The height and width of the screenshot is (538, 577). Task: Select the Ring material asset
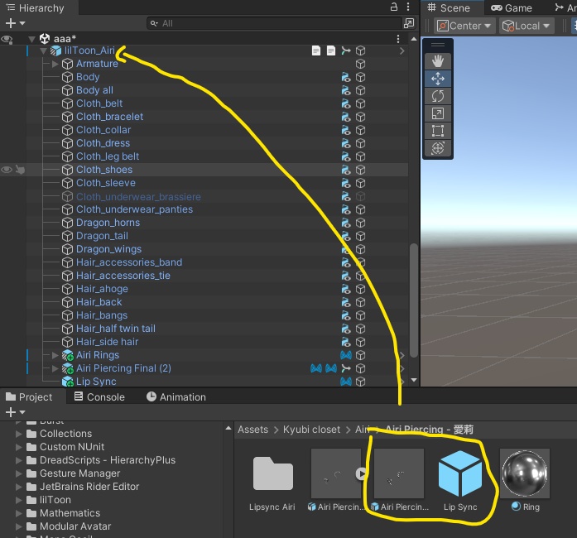(525, 473)
